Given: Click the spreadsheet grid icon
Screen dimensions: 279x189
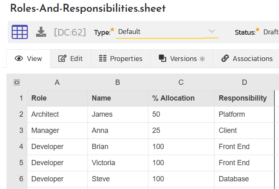Looking at the screenshot, I should (x=20, y=32).
